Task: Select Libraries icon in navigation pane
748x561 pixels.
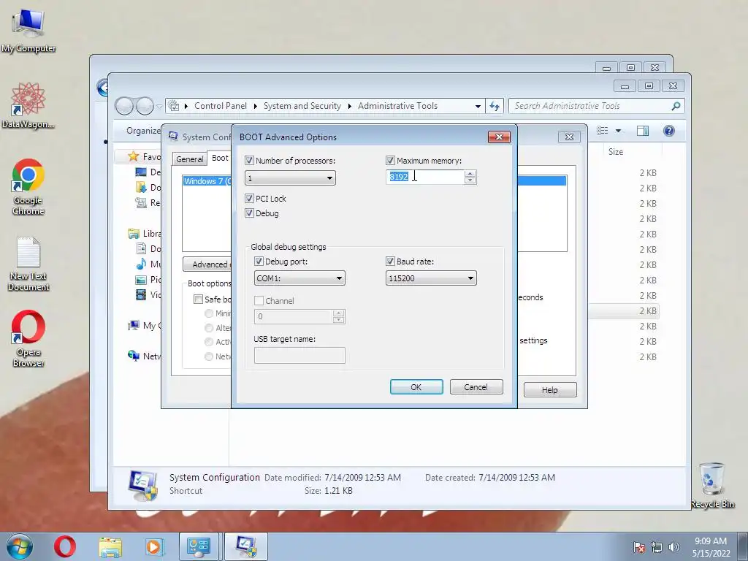Action: coord(134,233)
